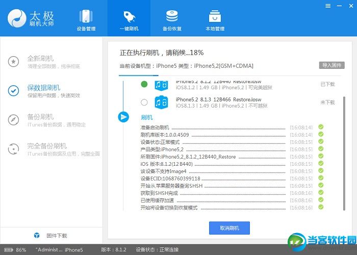Click the green check for 切换到恢复模式 row

tap(321, 207)
